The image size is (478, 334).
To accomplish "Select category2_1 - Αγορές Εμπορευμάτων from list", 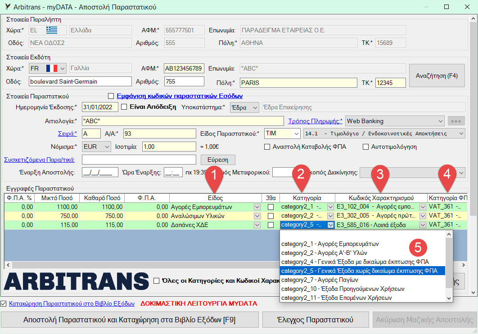I will coord(362,244).
